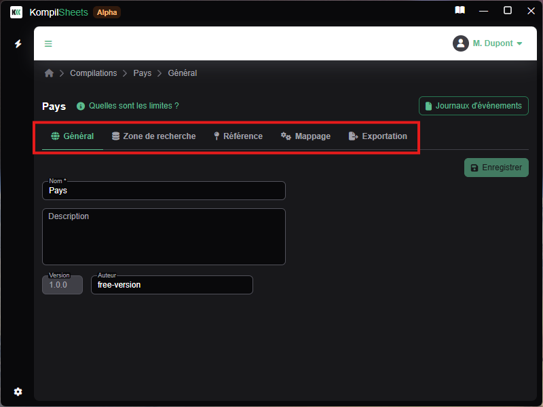Viewport: 543px width, 407px height.
Task: Toggle the hamburger menu icon
Action: 48,44
